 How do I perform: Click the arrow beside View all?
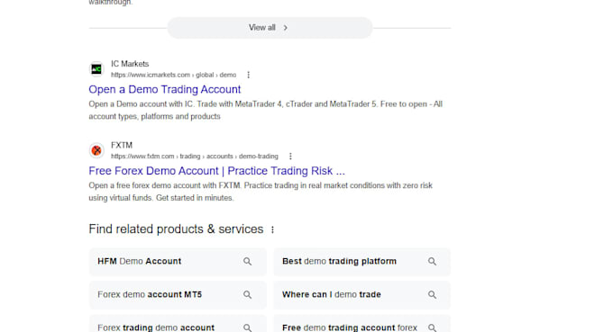point(286,28)
